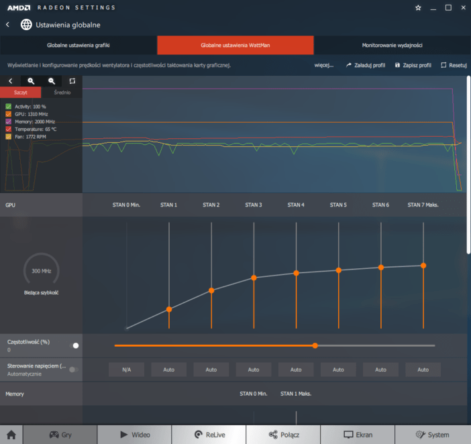Open the ReLive section
The image size is (471, 444).
209,435
